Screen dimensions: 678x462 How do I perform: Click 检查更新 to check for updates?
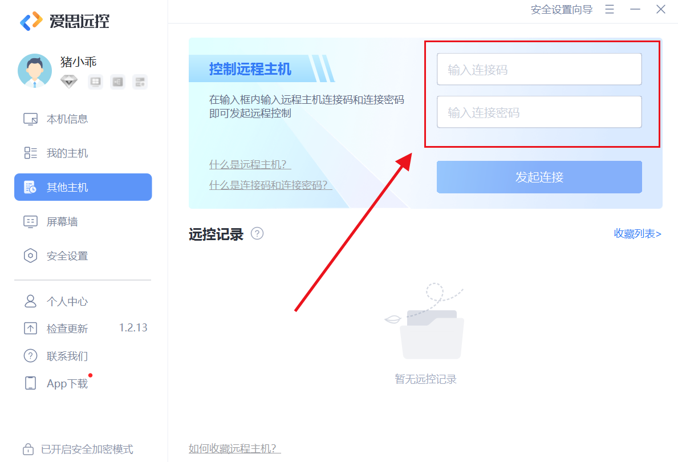(x=67, y=329)
